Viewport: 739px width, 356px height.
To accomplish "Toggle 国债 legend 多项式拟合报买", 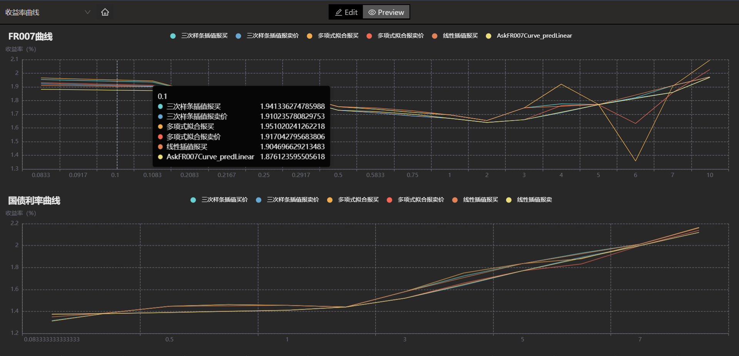I will [x=353, y=200].
